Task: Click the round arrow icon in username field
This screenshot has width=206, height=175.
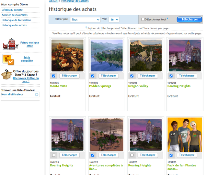Action: [x=37, y=94]
